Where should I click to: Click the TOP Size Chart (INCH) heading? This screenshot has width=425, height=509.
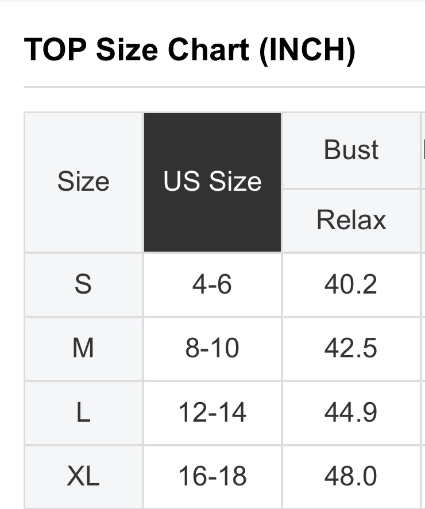point(190,50)
